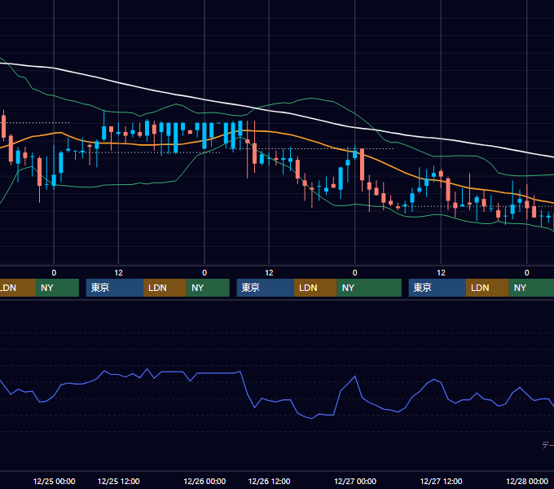
Task: Select the 東京 session bar above 12/27 12:00
Action: (437, 288)
